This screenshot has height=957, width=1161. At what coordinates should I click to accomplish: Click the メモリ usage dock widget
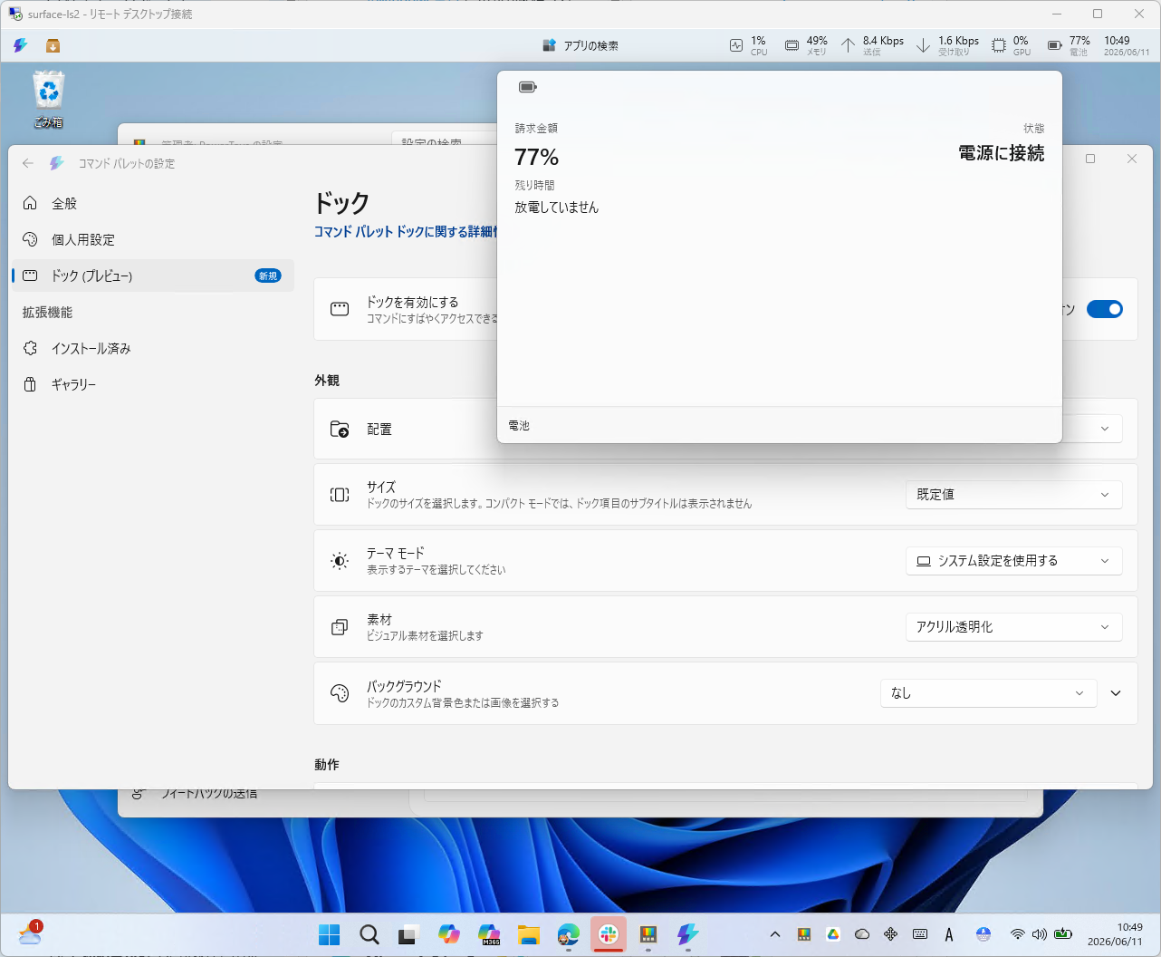pos(806,45)
